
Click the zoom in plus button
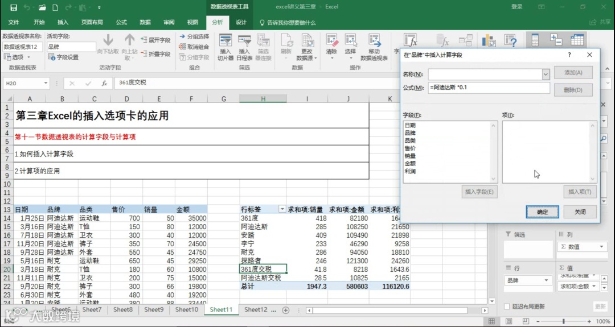(x=589, y=321)
